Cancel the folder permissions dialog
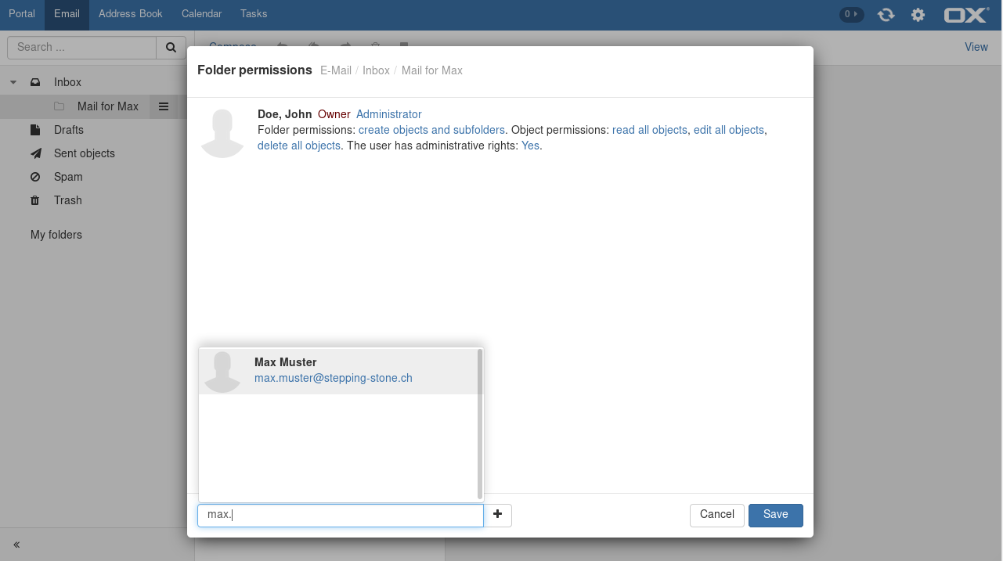The width and height of the screenshot is (1003, 561). (x=716, y=515)
